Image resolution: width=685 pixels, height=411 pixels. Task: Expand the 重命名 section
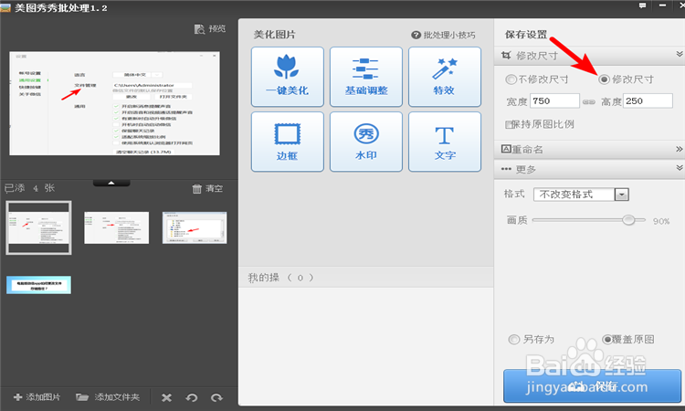coord(589,150)
